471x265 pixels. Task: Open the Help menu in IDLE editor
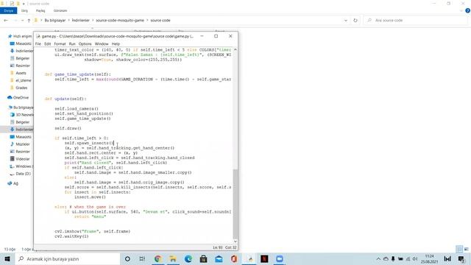(x=116, y=44)
